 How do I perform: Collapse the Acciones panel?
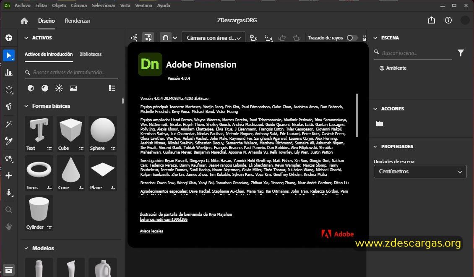(x=375, y=109)
